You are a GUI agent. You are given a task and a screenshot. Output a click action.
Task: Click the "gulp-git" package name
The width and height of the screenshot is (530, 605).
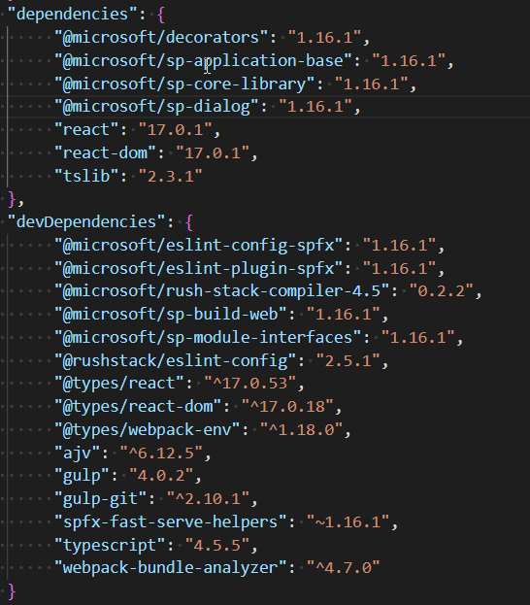(x=101, y=498)
